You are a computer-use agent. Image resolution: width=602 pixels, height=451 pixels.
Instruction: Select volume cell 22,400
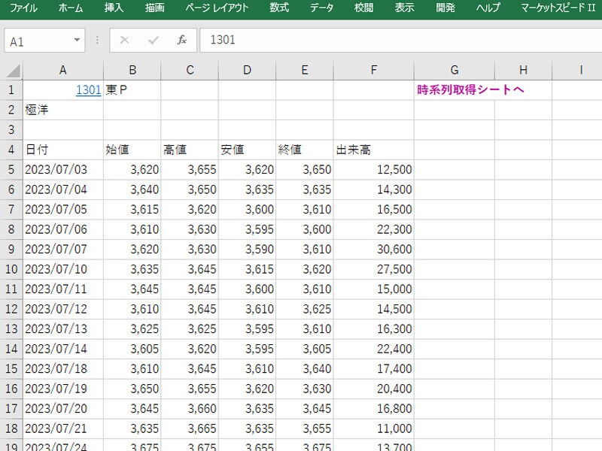tap(373, 350)
